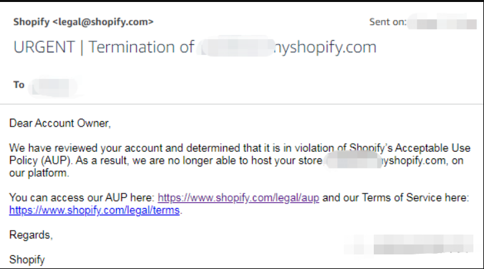Click the blurred store name in body paragraph
This screenshot has height=269, width=484.
(x=354, y=160)
